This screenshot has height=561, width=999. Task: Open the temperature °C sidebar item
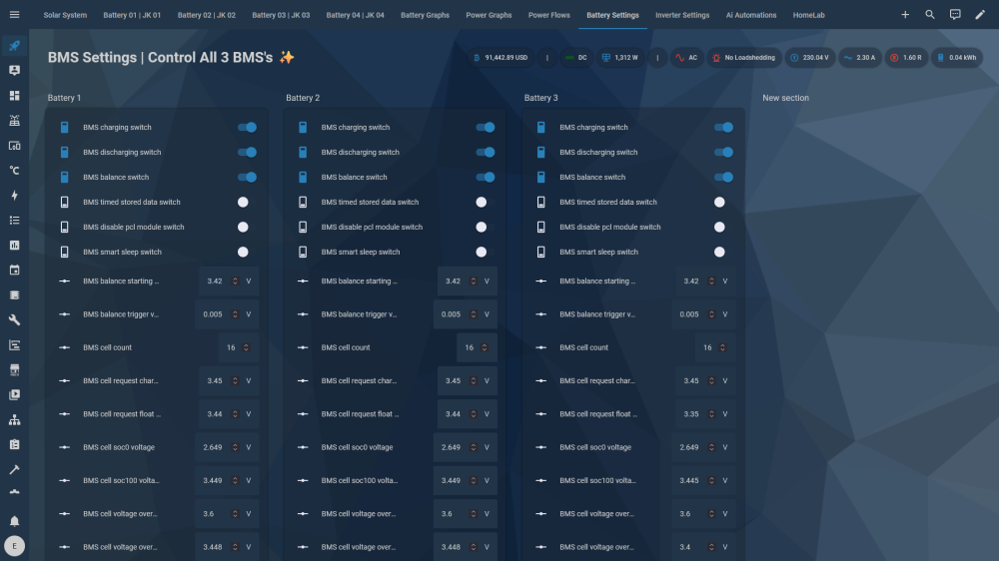(x=14, y=170)
